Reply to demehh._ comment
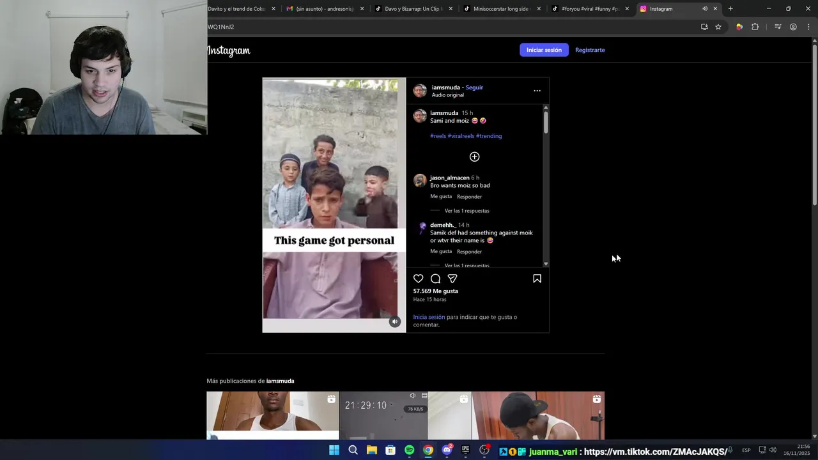818x460 pixels. tap(469, 252)
